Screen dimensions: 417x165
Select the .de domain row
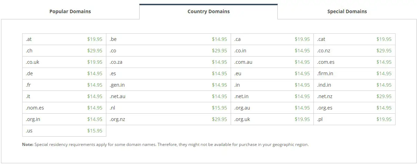64,73
